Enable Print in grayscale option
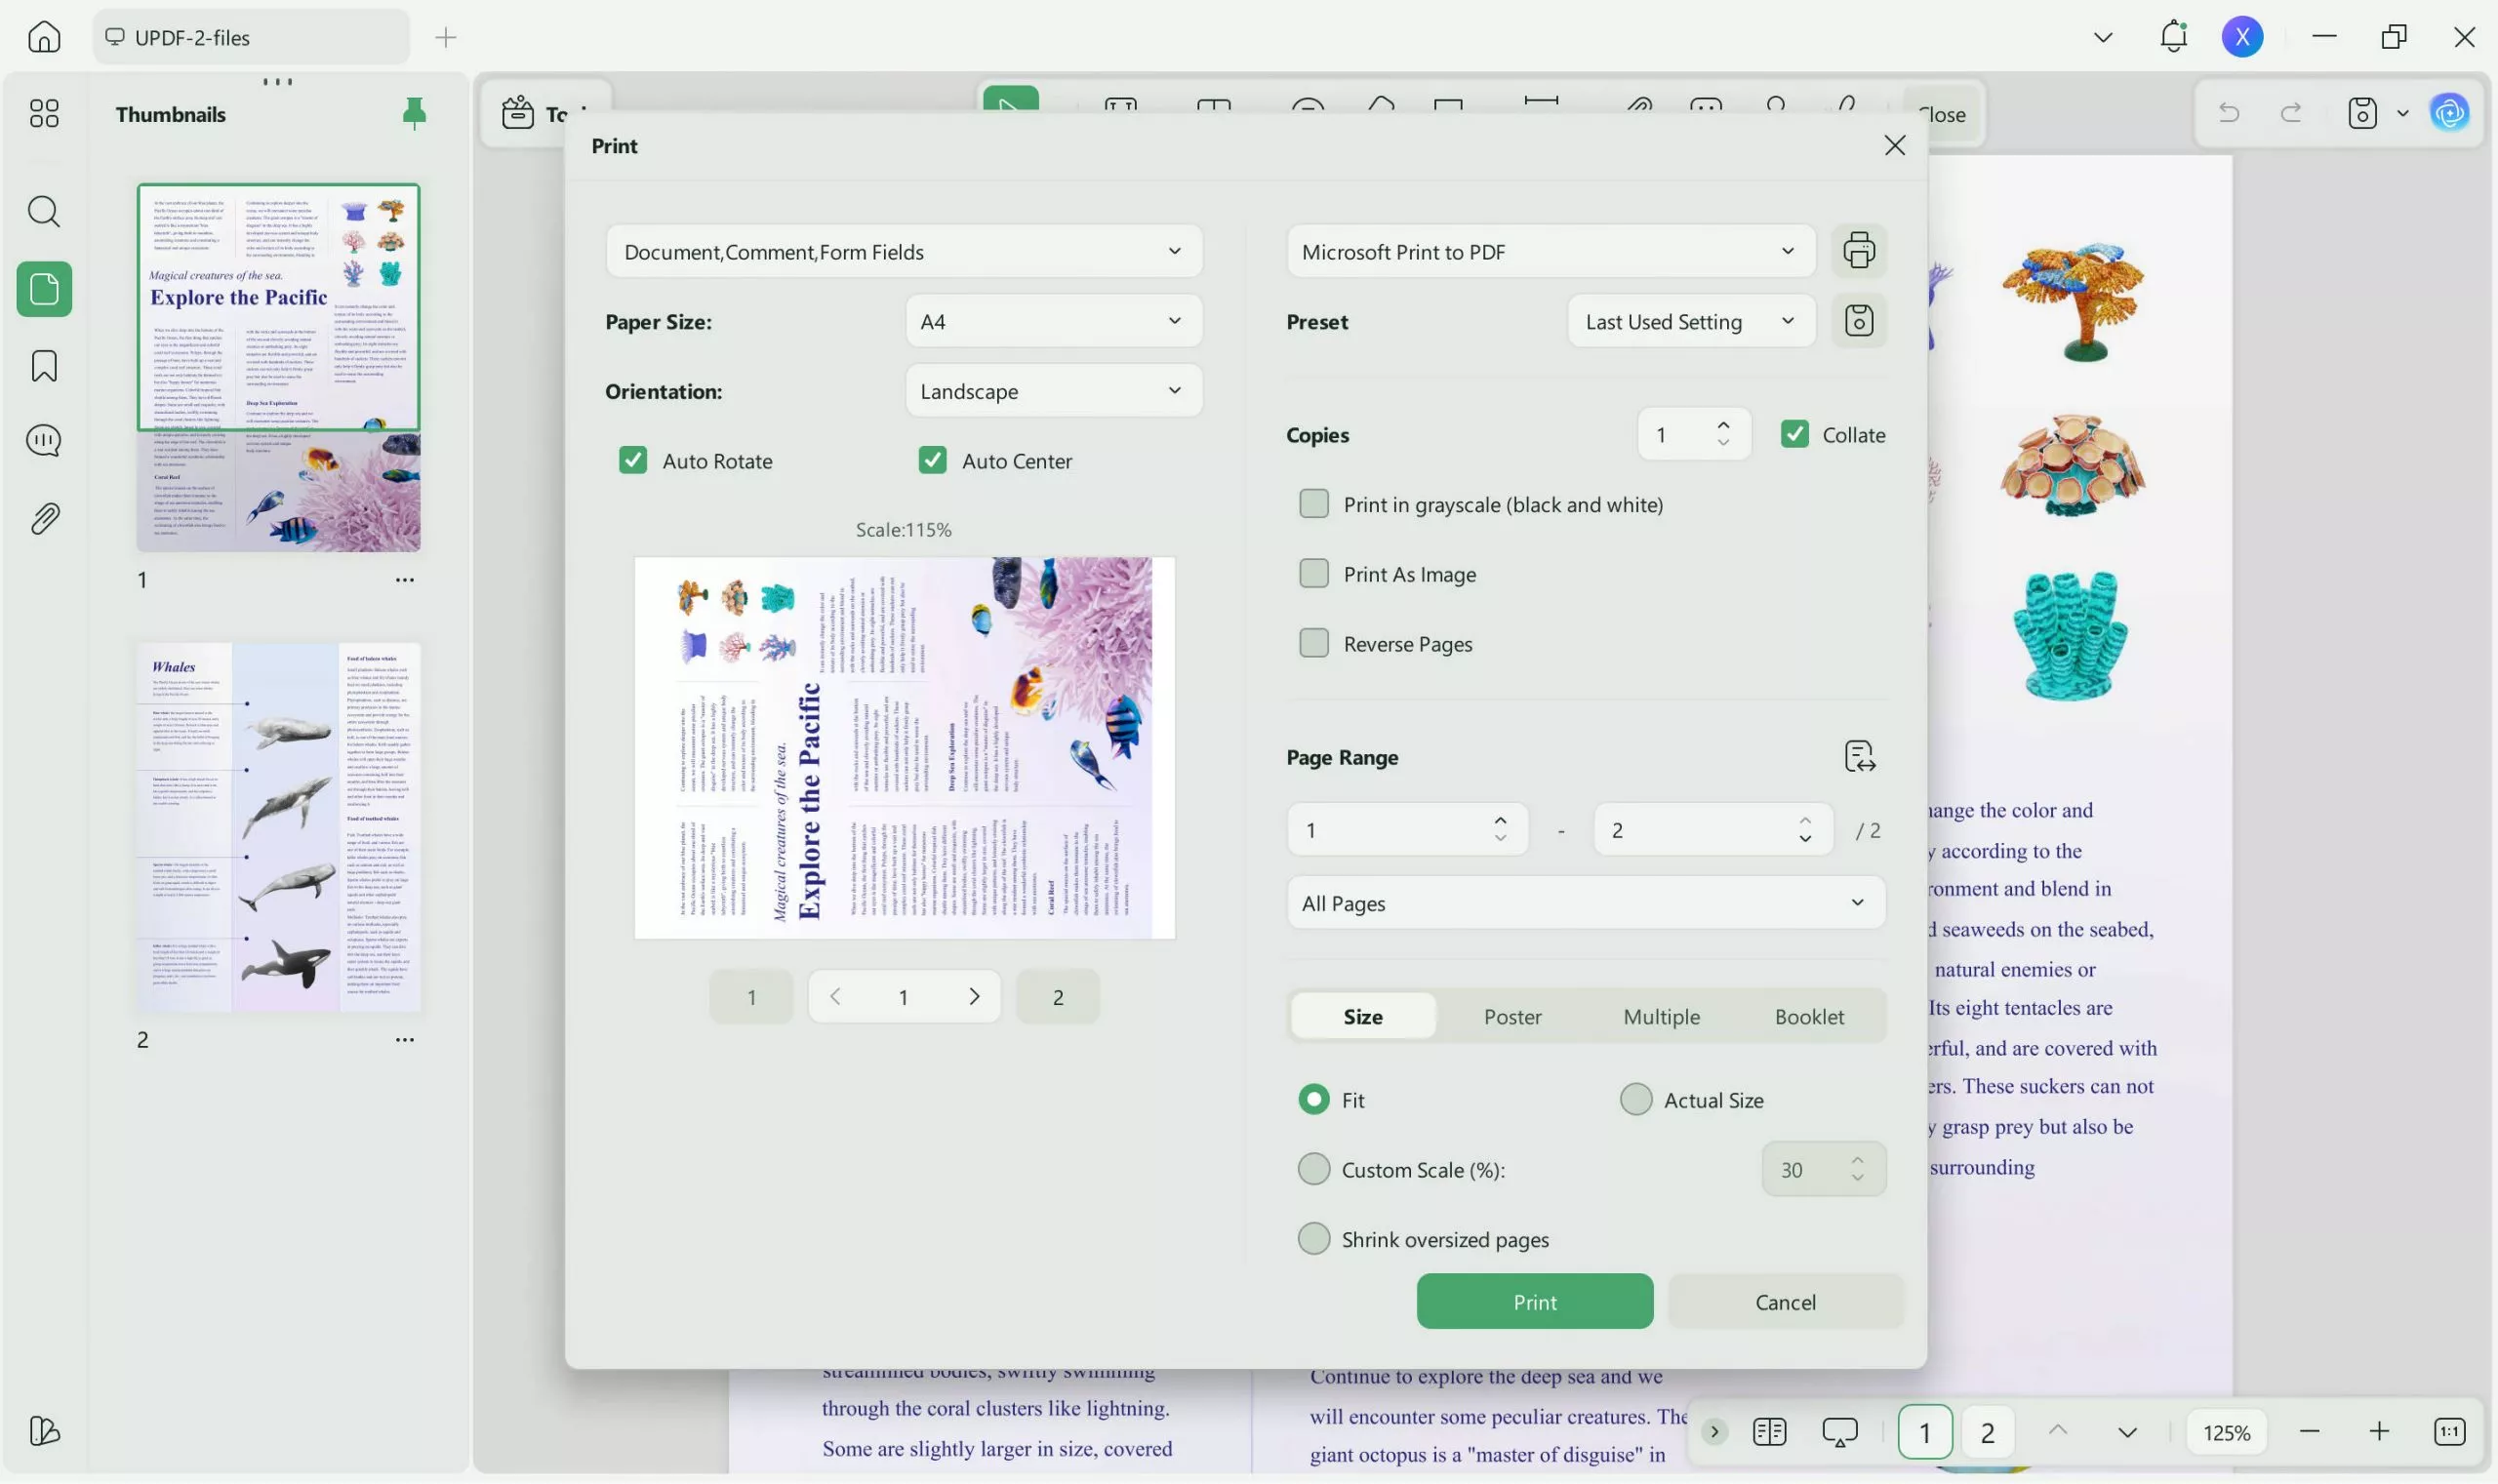The image size is (2498, 1484). tap(1312, 503)
